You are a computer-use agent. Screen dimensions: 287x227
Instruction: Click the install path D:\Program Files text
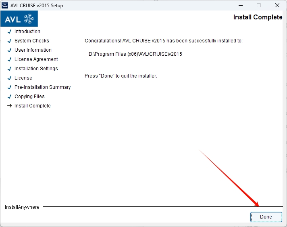tap(135, 54)
